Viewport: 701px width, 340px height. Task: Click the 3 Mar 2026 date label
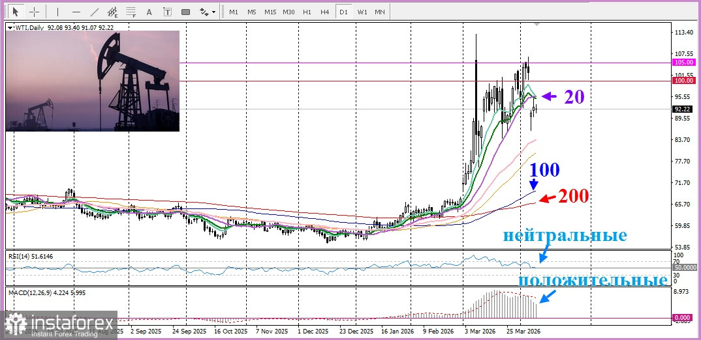pos(479,332)
